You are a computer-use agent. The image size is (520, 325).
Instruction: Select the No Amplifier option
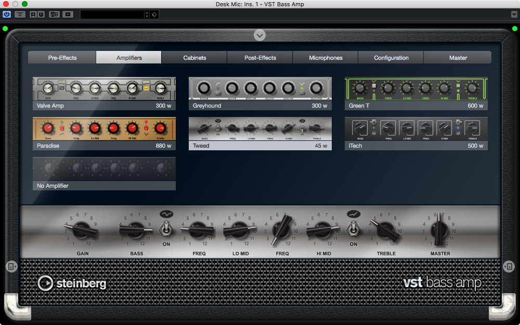pos(104,174)
